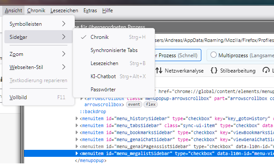Open the Chronik menu in menu bar
274x166 pixels.
tap(36, 10)
